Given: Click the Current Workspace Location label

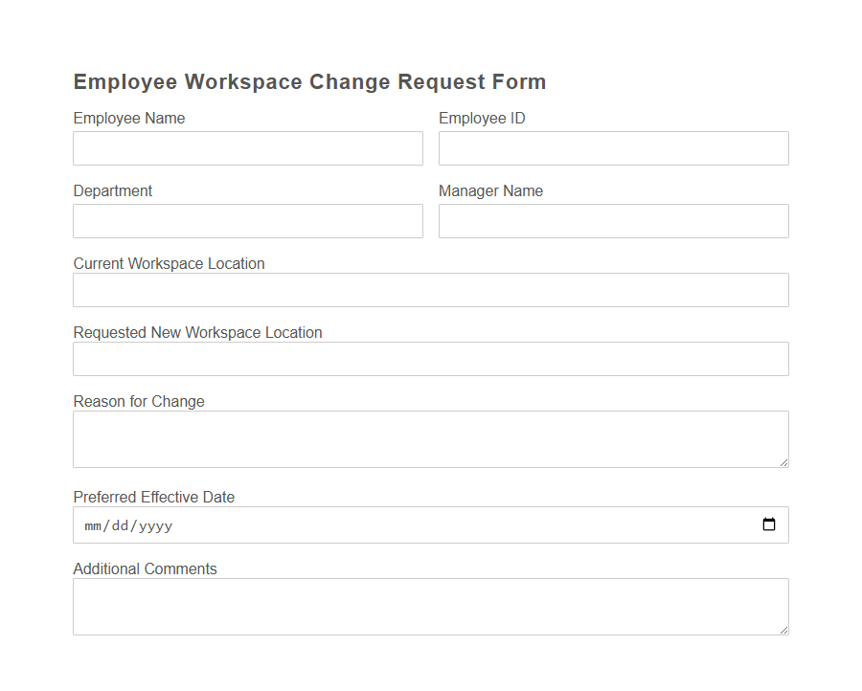Looking at the screenshot, I should click(170, 263).
